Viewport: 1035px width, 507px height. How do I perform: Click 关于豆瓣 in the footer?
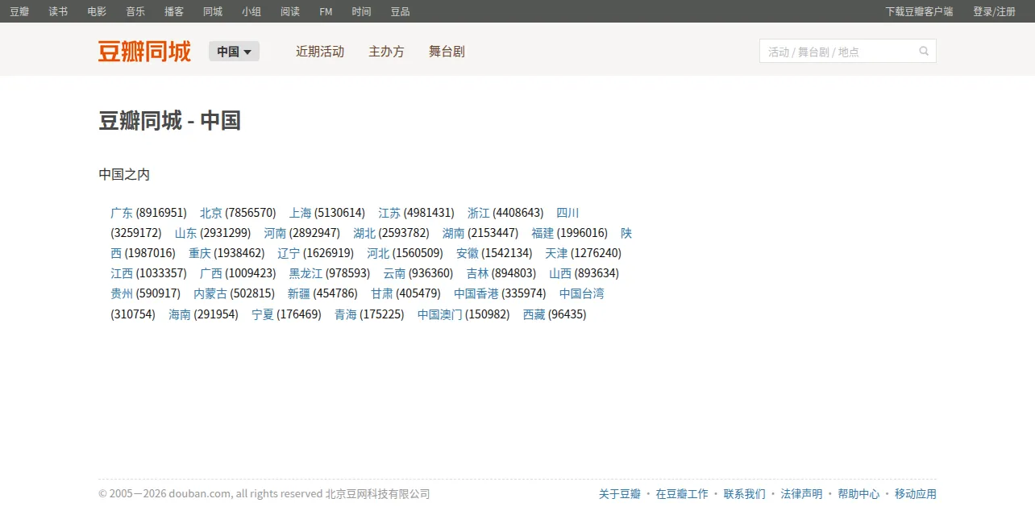[x=620, y=494]
